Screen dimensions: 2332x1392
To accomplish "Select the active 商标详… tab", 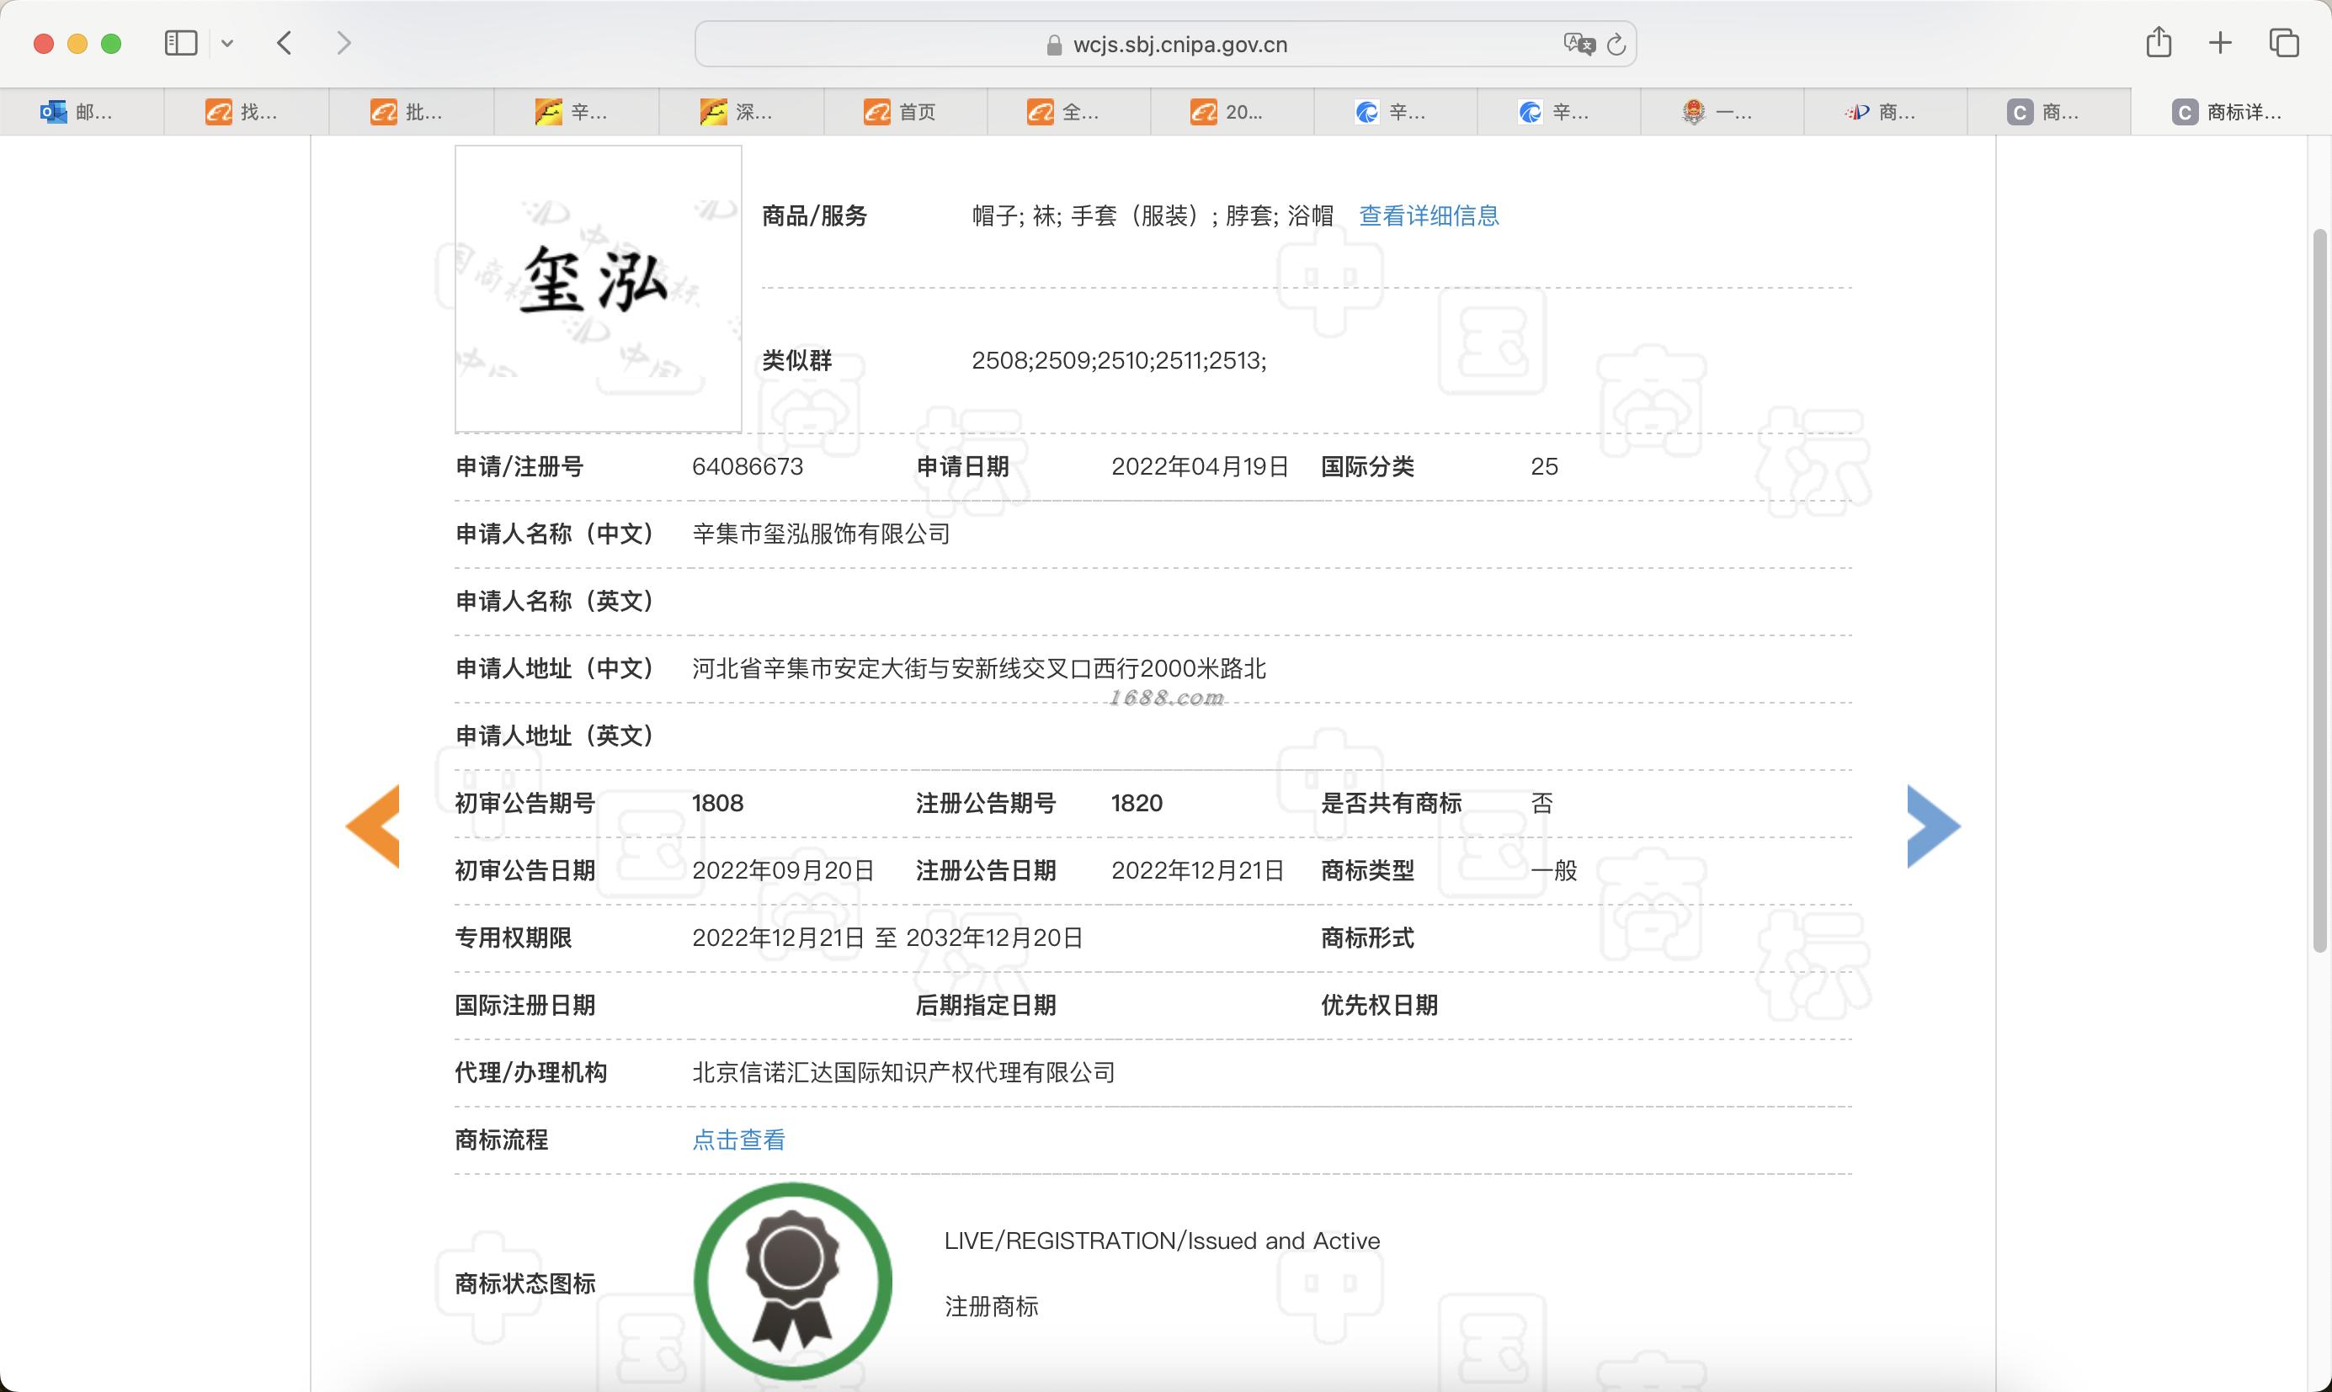I will [2228, 113].
